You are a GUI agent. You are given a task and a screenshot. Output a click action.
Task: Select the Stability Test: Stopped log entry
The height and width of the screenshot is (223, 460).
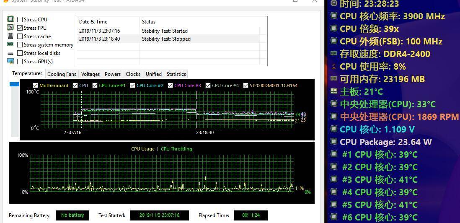click(x=168, y=39)
